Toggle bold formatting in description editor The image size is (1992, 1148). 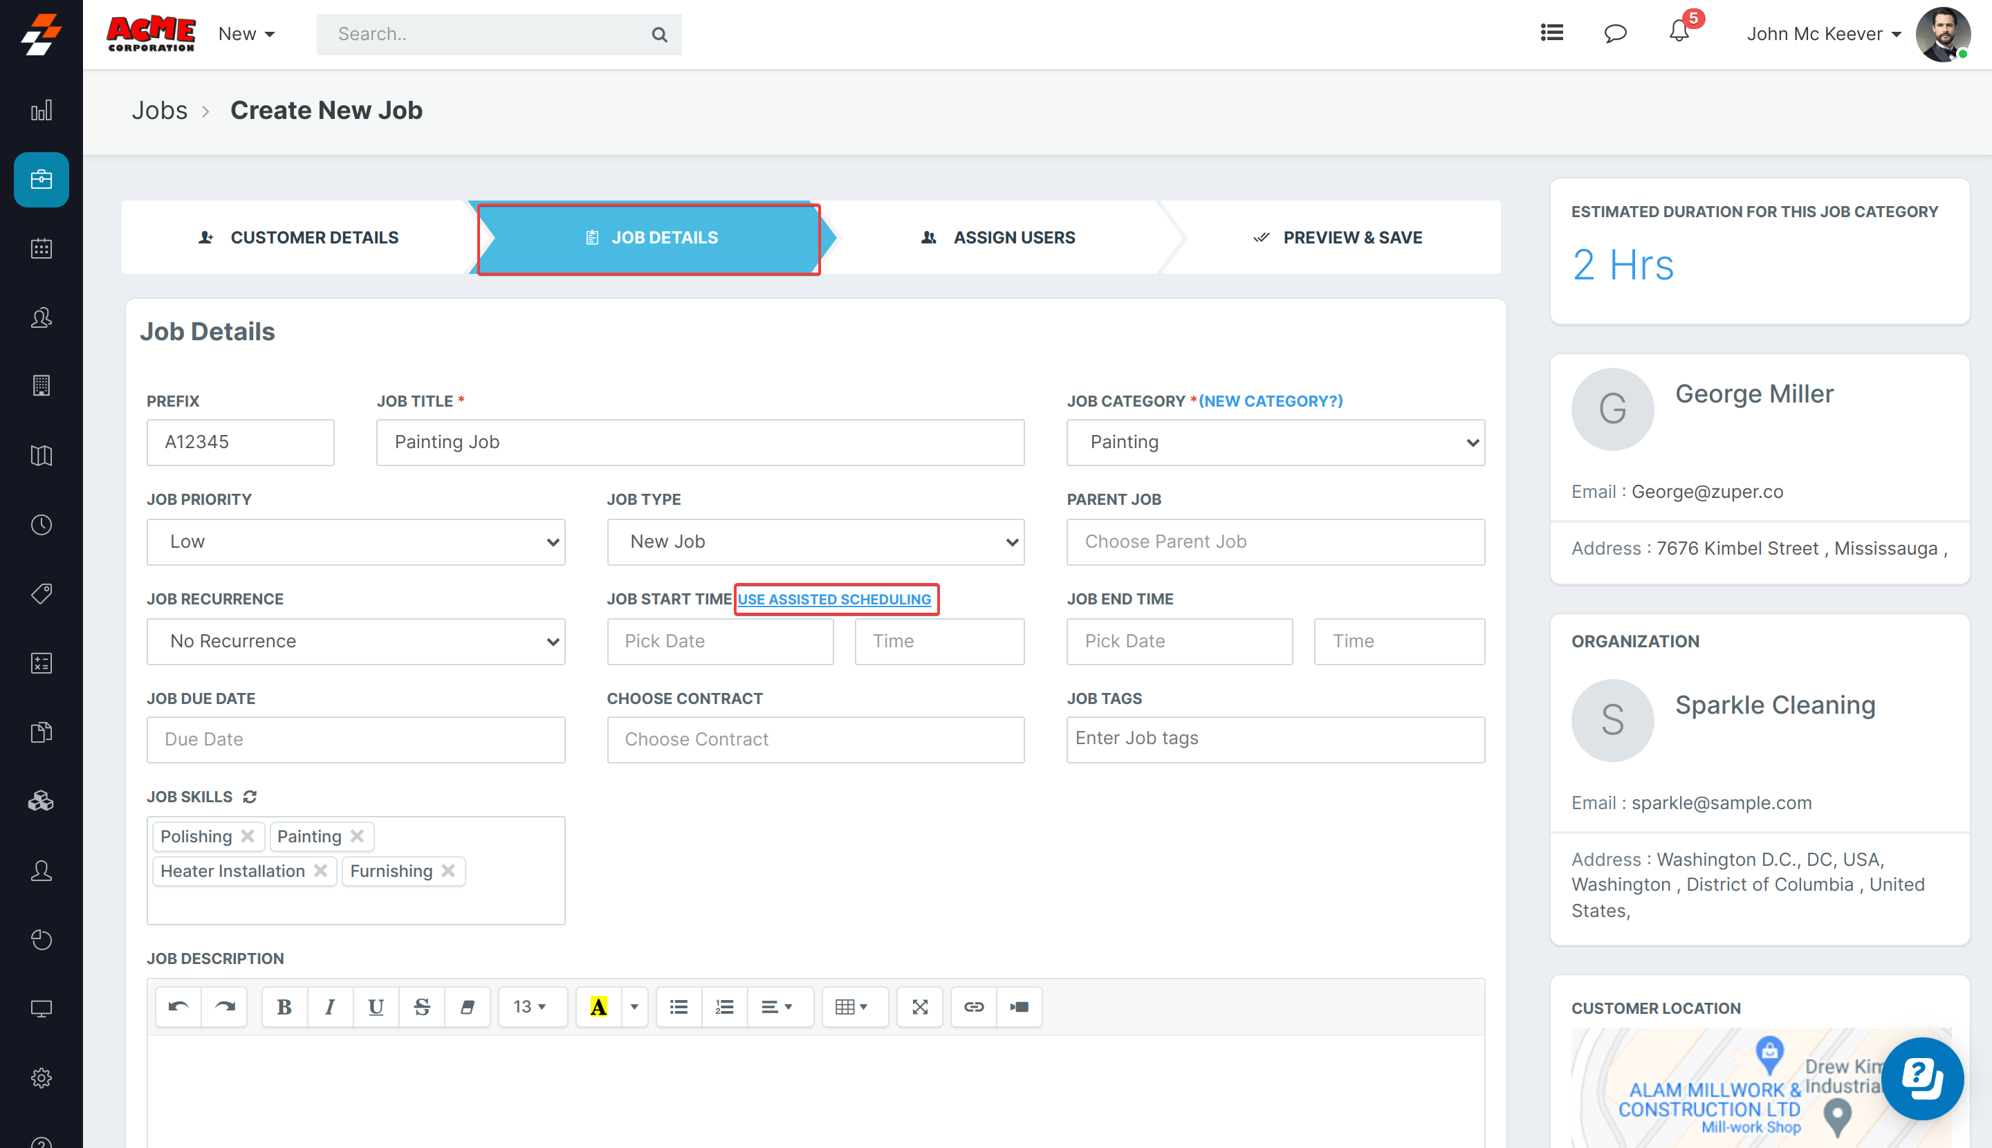tap(284, 1007)
